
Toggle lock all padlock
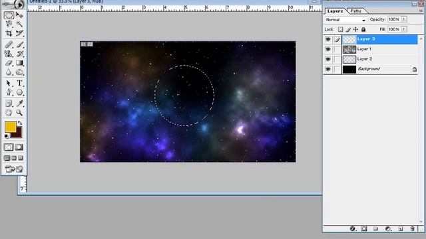tap(363, 29)
